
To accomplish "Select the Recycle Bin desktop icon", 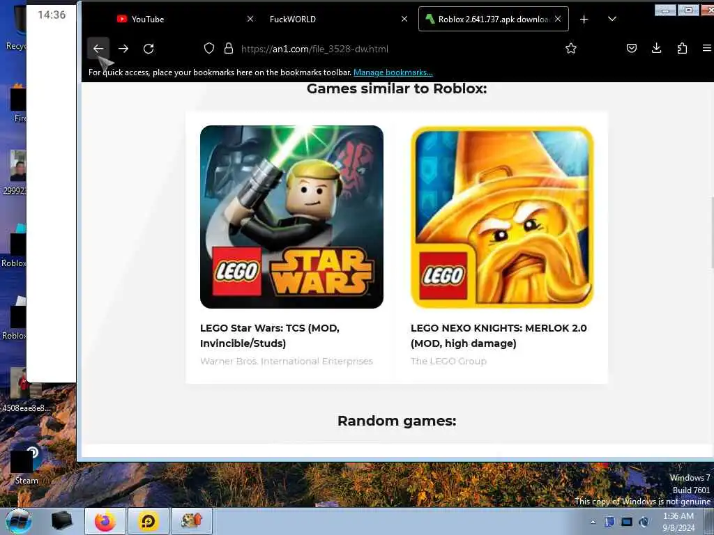I will [15, 26].
